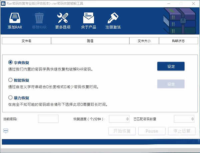Click the Pause button
This screenshot has width=200, height=153.
[152, 131]
